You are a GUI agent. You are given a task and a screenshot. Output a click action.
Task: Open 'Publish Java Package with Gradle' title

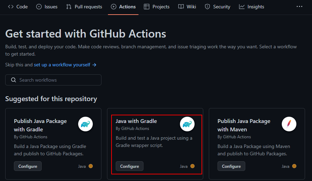point(40,125)
